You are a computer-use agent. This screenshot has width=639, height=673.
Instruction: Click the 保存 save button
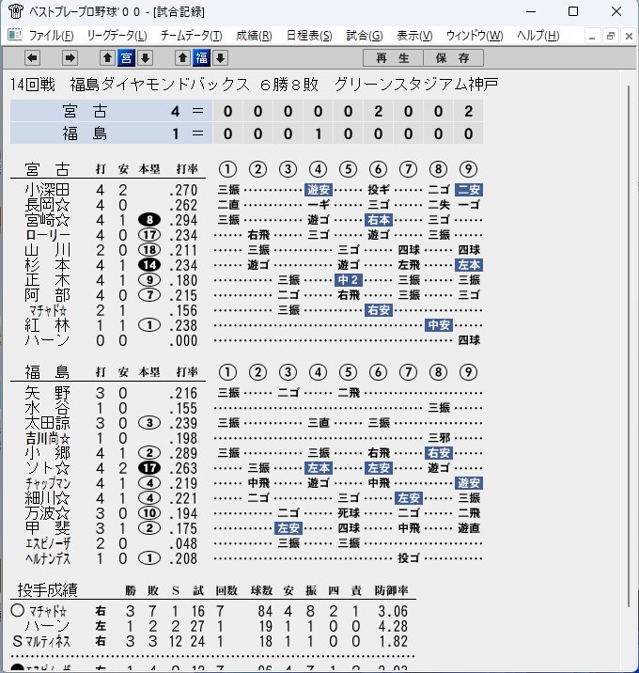pyautogui.click(x=453, y=58)
